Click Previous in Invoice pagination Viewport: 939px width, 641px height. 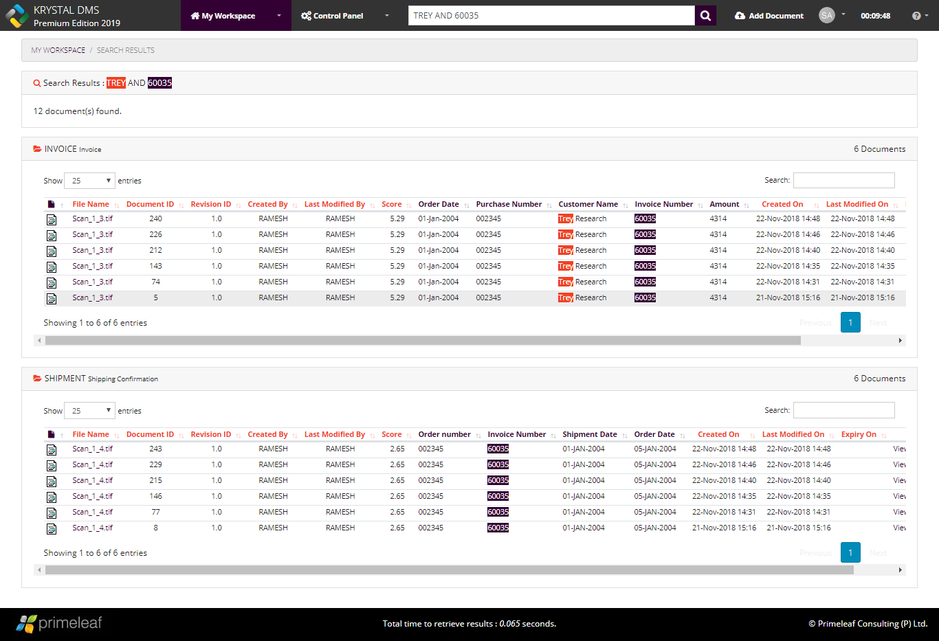[816, 322]
